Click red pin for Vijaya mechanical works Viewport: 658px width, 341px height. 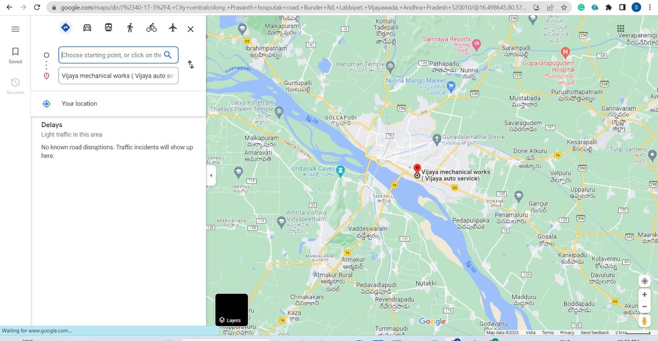point(417,169)
